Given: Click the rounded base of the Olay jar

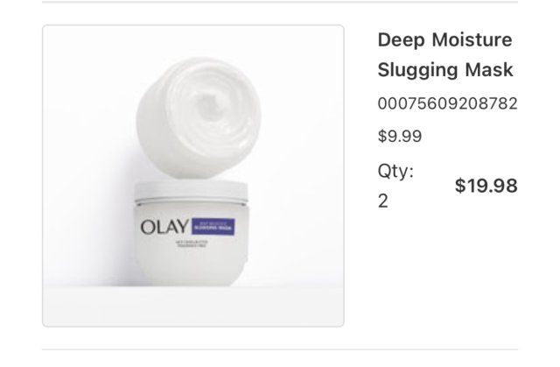Looking at the screenshot, I should [191, 266].
